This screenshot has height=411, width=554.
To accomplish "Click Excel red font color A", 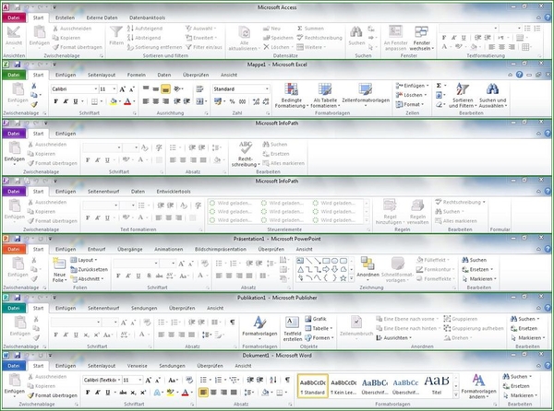I will [x=127, y=101].
